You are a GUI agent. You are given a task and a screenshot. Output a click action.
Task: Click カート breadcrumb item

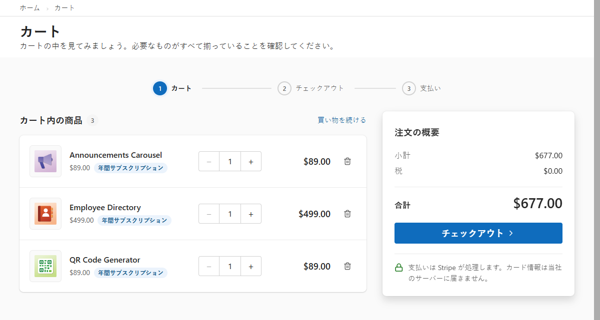(64, 8)
